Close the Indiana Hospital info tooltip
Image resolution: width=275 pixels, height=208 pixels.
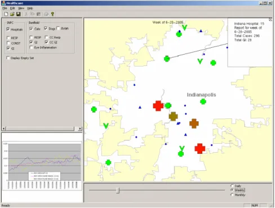click(x=270, y=20)
